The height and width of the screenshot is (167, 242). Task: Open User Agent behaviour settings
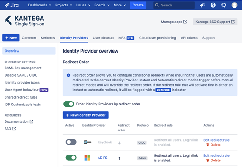pos(22,90)
